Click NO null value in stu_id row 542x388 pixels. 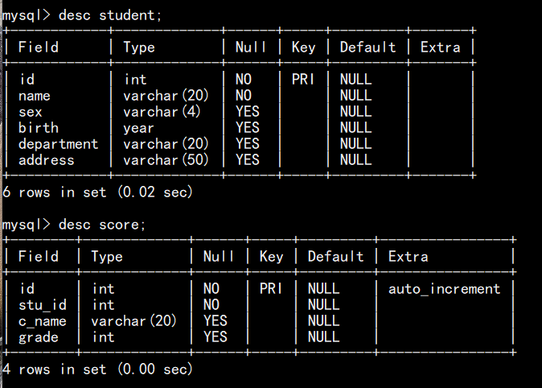211,305
